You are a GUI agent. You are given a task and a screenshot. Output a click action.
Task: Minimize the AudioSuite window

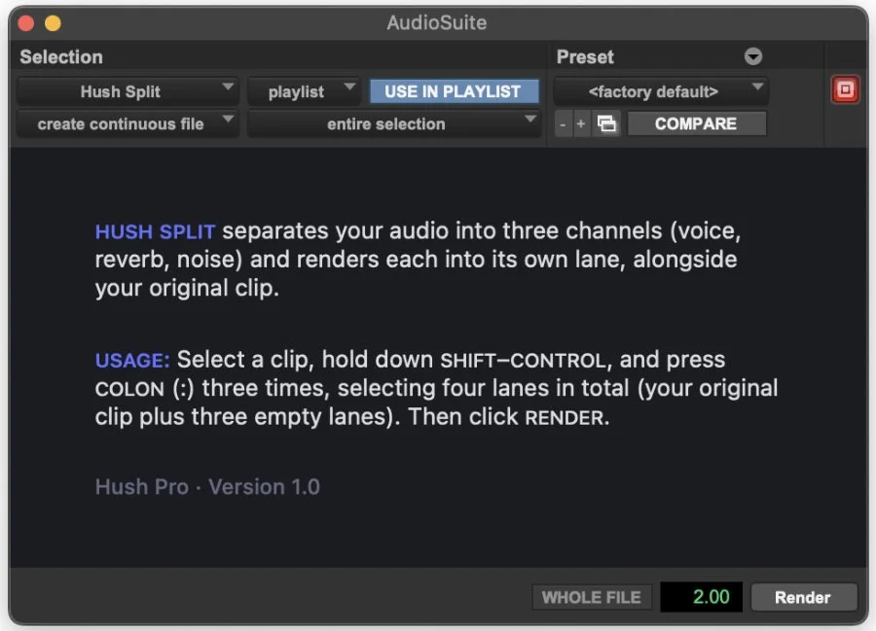click(x=55, y=21)
